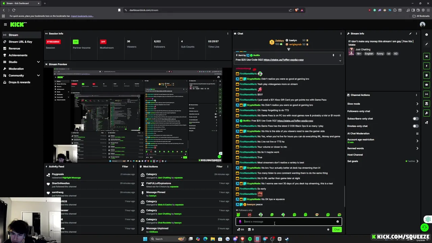Open Drops & rewards sidebar item
432x243 pixels.
coord(22,82)
